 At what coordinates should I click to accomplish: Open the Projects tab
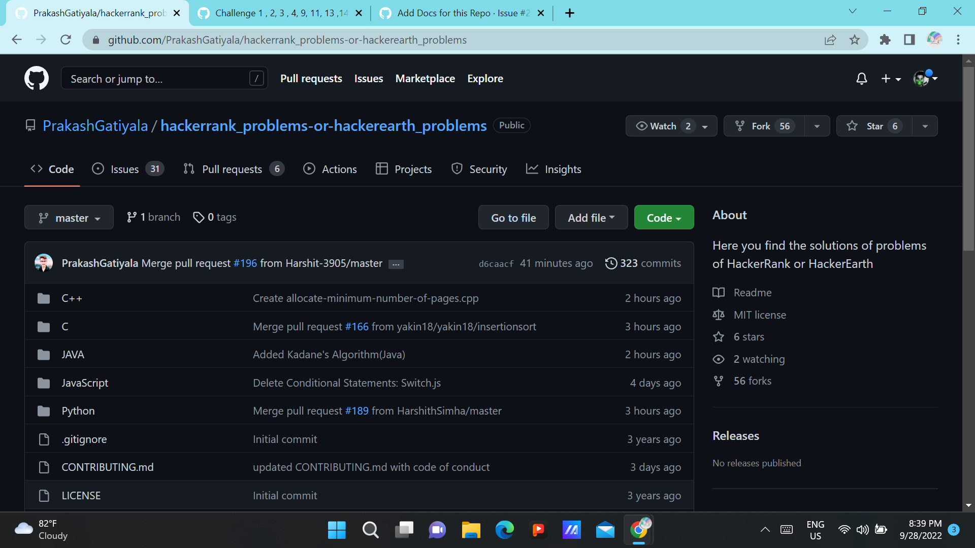coord(404,169)
